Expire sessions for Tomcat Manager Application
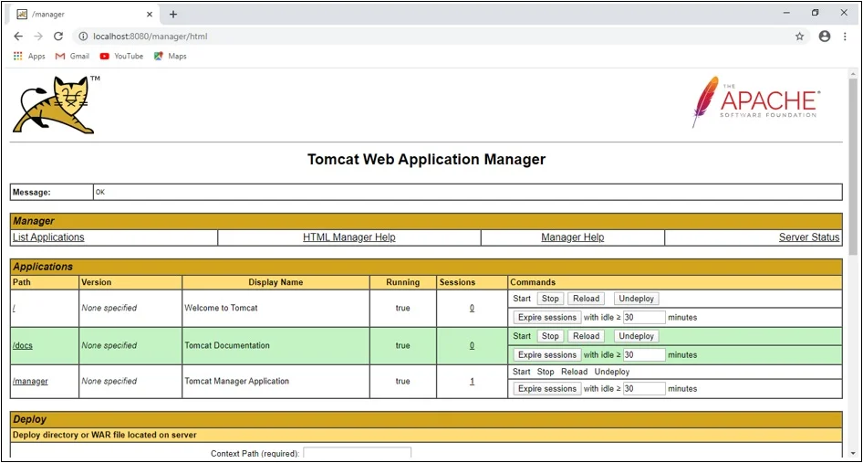863x463 pixels. tap(547, 389)
